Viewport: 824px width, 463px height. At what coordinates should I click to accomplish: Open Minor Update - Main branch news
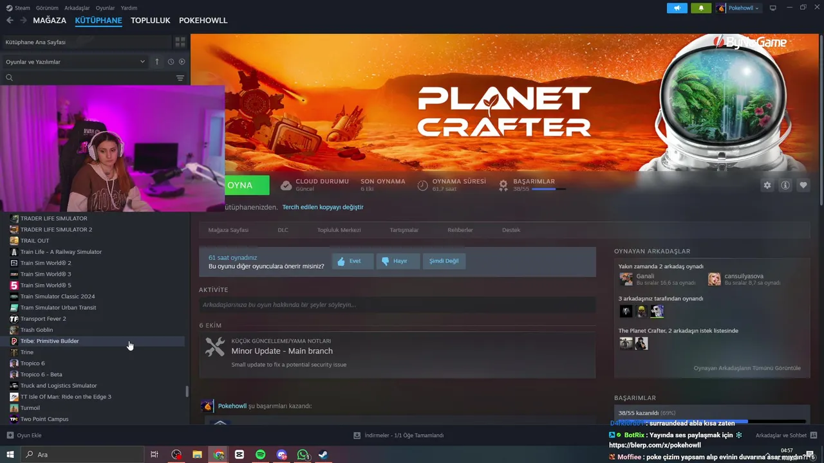(x=282, y=351)
